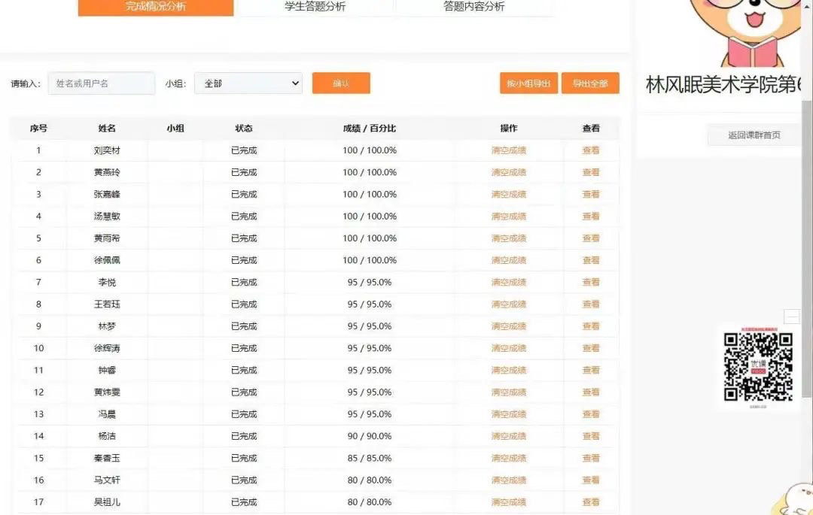Expand the 小组 dropdown showing 全部
Viewport: 813px width, 515px height.
(x=248, y=83)
